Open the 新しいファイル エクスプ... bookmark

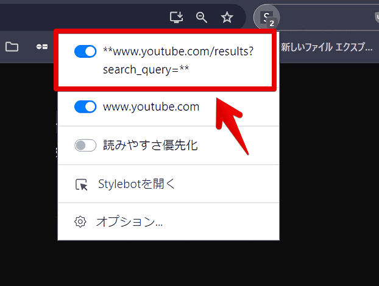tap(327, 47)
